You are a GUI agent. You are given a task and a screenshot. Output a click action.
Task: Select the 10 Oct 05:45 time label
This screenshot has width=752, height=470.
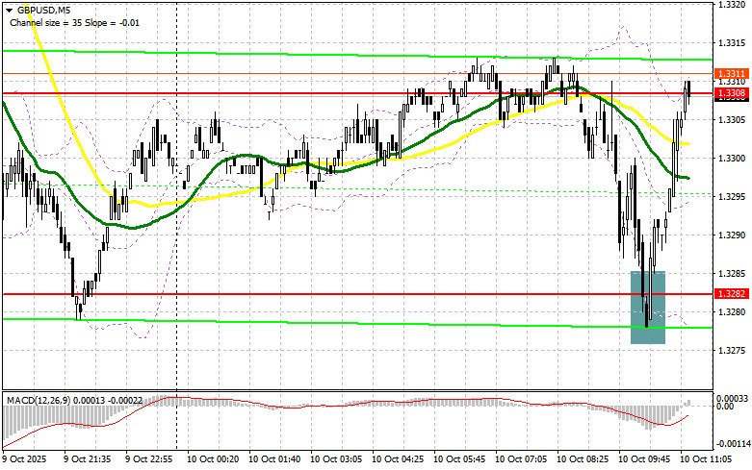(x=459, y=459)
